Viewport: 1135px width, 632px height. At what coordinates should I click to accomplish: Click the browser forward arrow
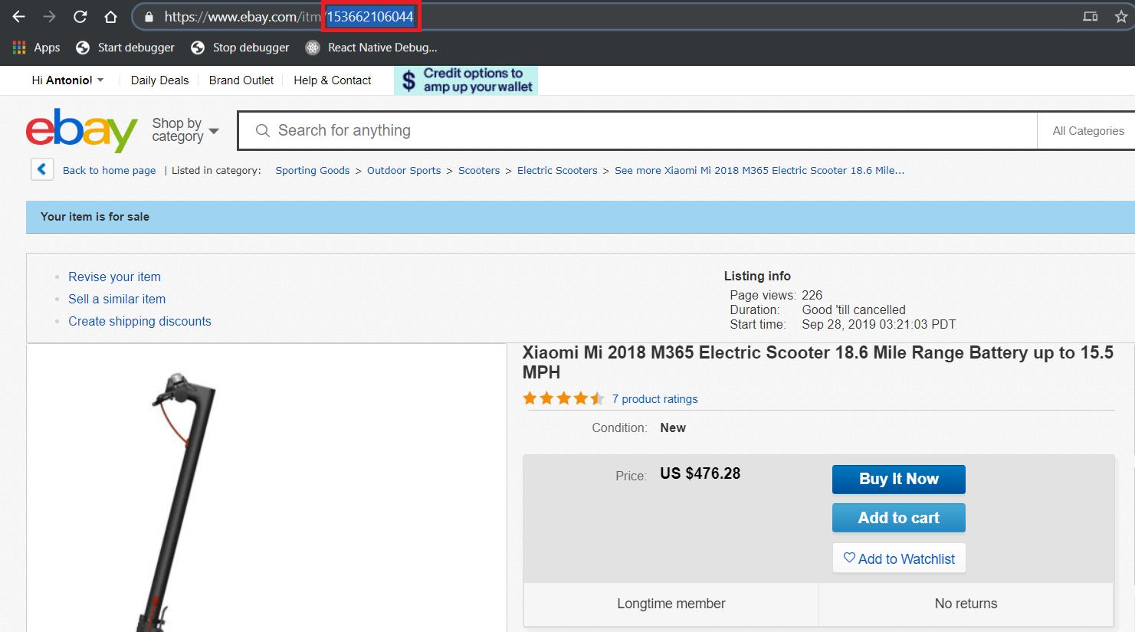coord(49,16)
